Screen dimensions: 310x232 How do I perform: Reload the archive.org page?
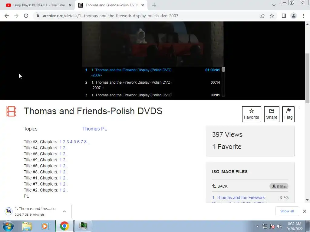(x=26, y=16)
